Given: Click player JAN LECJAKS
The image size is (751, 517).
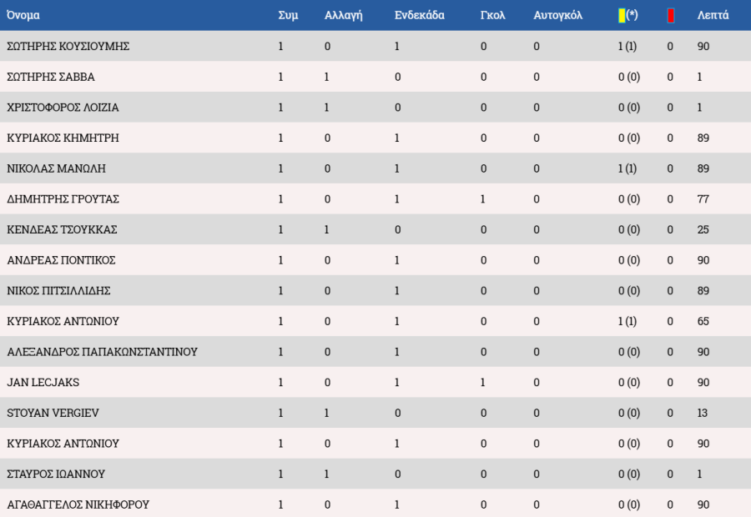Looking at the screenshot, I should [x=43, y=383].
